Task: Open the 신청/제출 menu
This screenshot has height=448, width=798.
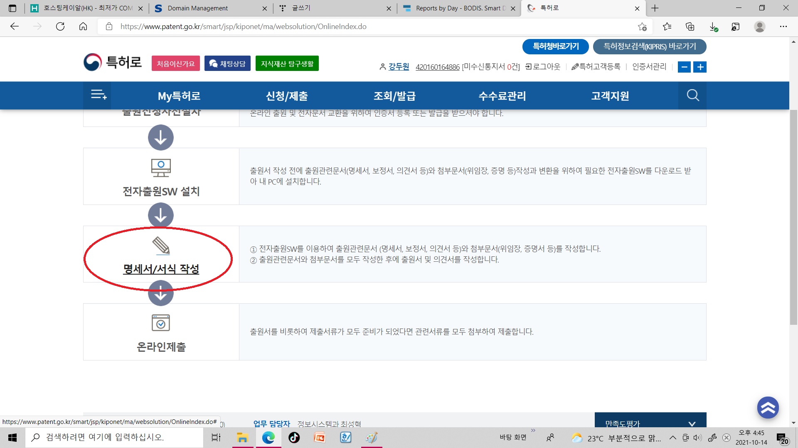Action: pos(287,96)
